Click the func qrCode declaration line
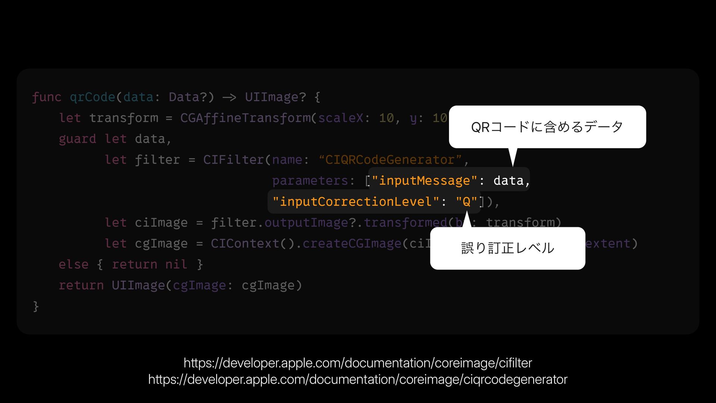The height and width of the screenshot is (403, 716). click(x=176, y=97)
